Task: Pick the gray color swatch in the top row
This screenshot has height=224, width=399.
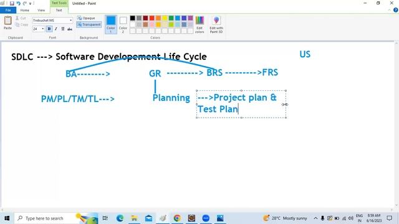Action: coord(139,18)
